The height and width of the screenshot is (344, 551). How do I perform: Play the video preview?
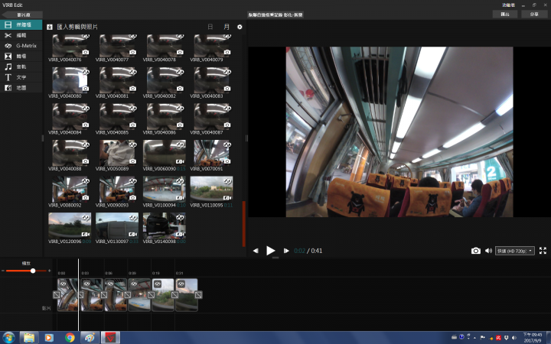(x=271, y=251)
